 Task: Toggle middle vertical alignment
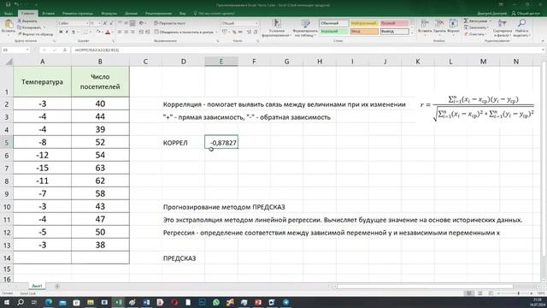[126, 23]
